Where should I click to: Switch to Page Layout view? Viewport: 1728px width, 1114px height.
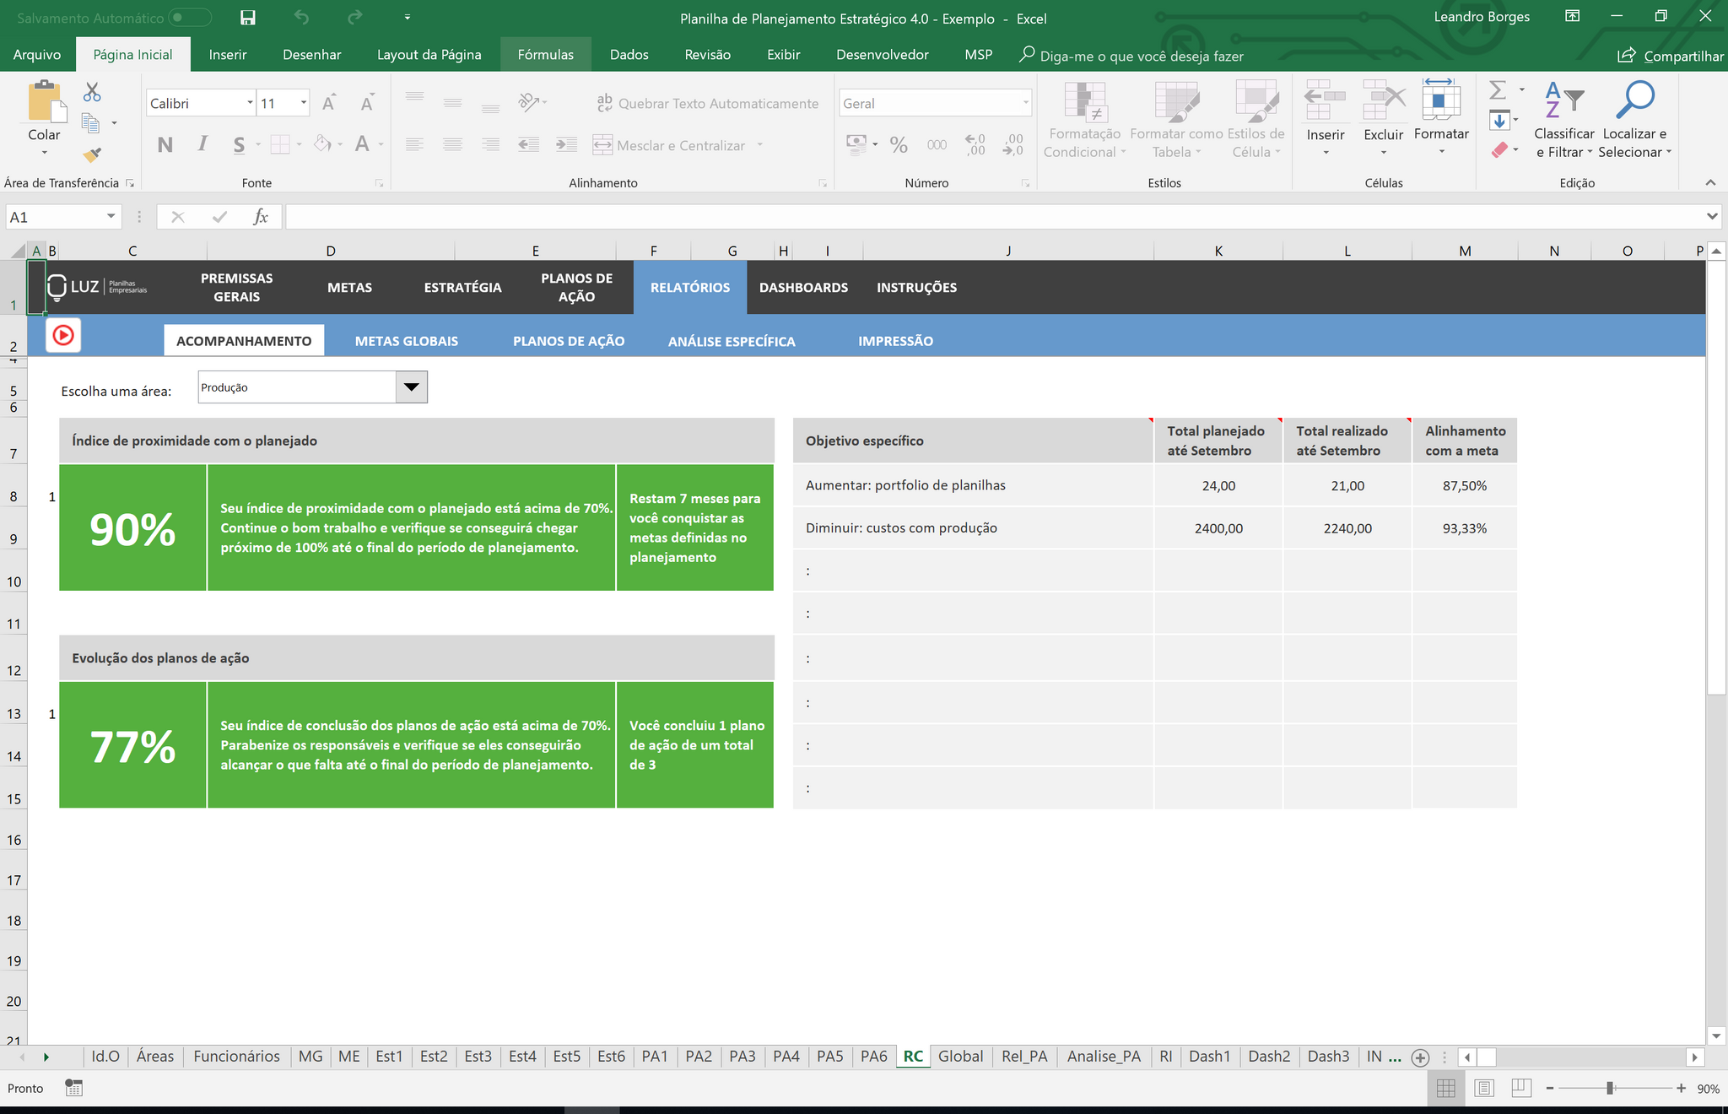tap(1484, 1089)
